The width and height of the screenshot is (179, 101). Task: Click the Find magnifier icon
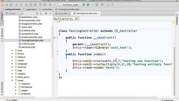(x=41, y=5)
